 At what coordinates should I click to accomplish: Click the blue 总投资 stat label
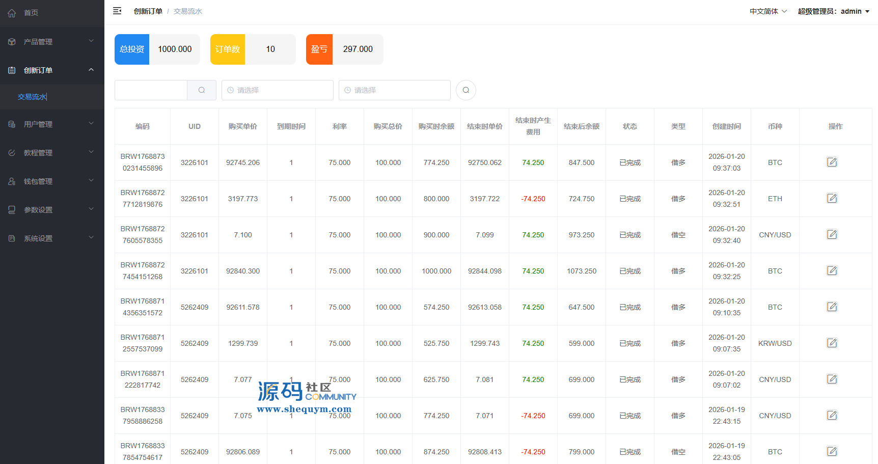132,49
